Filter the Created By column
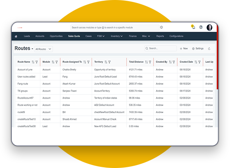230x168 pixels. pos(174,62)
